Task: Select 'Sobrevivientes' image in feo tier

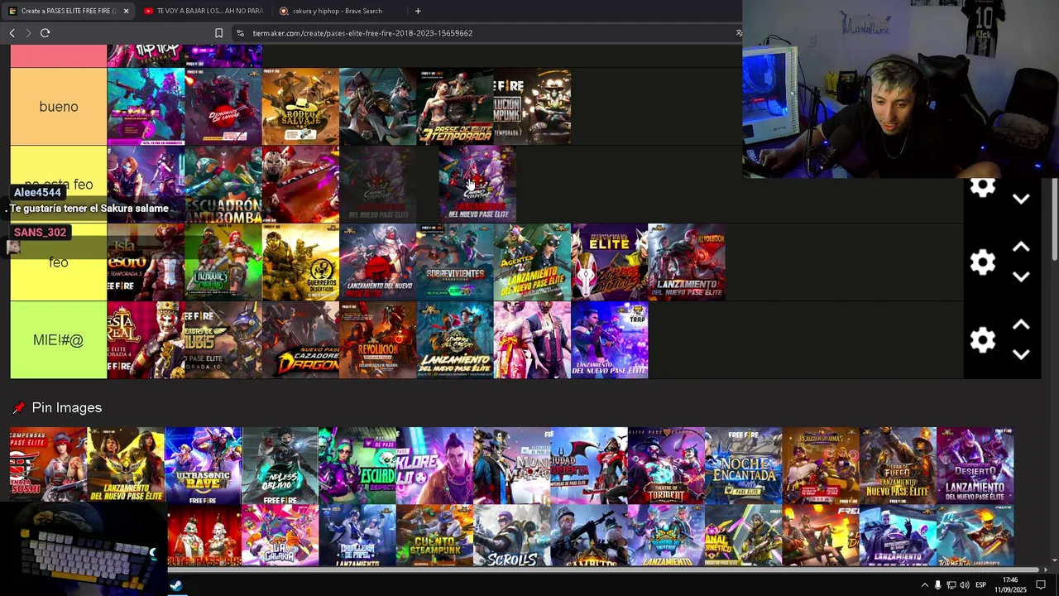Action: tap(455, 262)
